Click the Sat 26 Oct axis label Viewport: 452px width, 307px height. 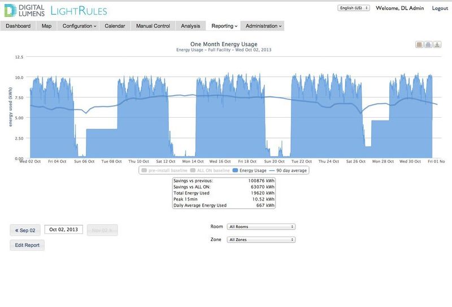tap(356, 162)
